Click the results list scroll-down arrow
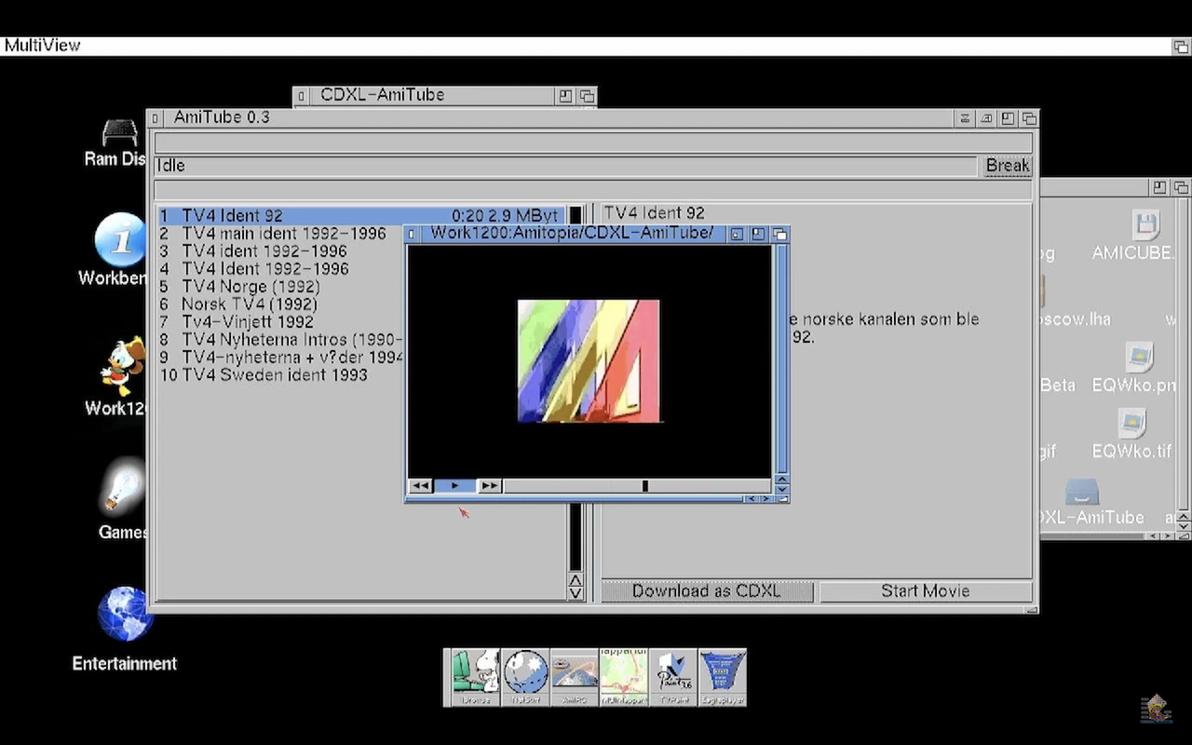The width and height of the screenshot is (1192, 745). coord(576,593)
